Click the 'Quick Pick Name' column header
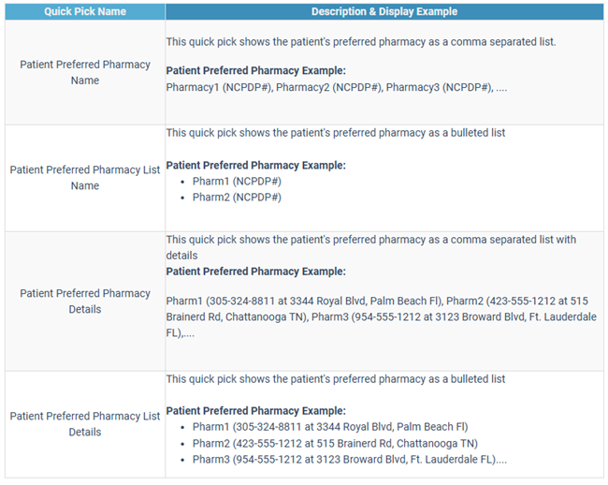The height and width of the screenshot is (485, 608). click(x=84, y=11)
